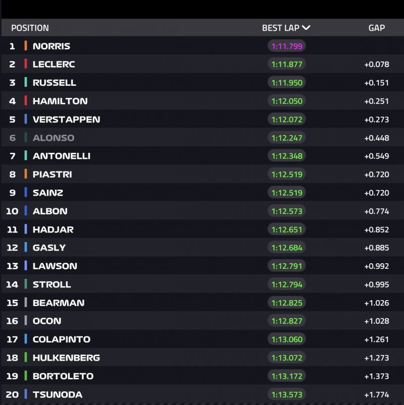The height and width of the screenshot is (405, 404).
Task: Select the greyed-out ALONSO driver name
Action: click(x=54, y=138)
